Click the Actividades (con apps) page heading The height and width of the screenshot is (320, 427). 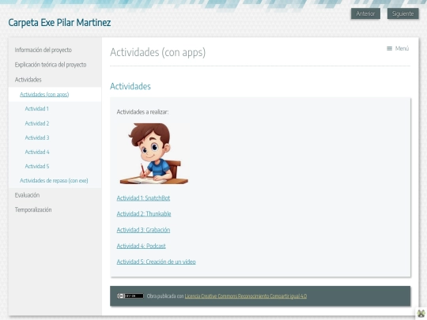click(157, 52)
